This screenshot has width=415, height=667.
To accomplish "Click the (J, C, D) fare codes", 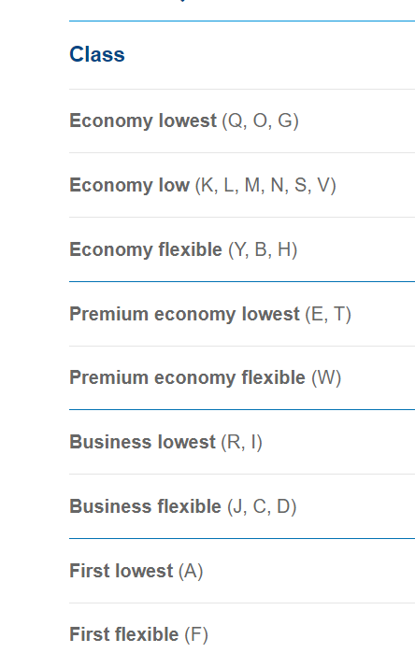I will pos(262,507).
